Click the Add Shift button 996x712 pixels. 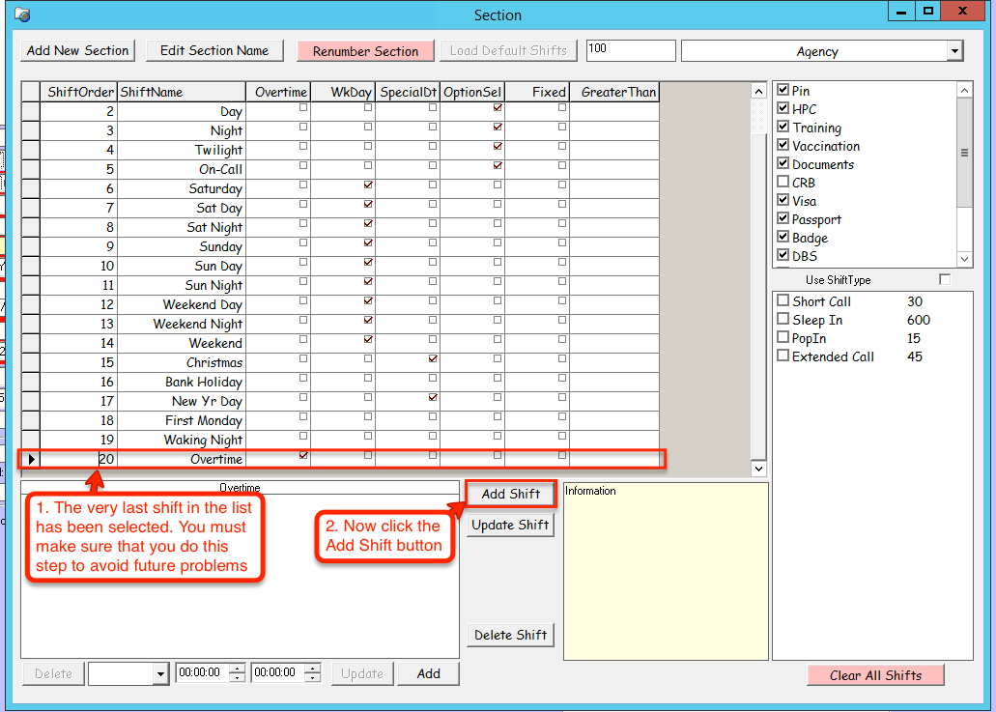coord(510,494)
